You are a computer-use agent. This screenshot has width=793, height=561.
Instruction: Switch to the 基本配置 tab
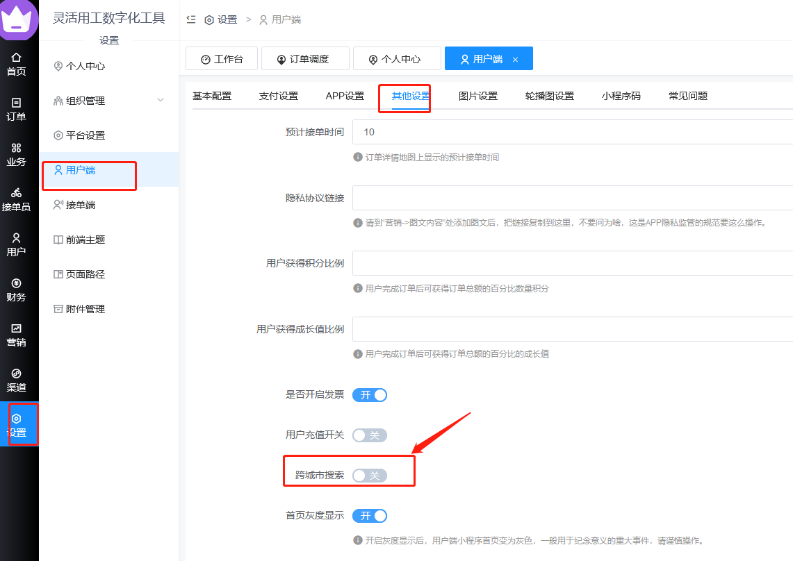[x=212, y=96]
